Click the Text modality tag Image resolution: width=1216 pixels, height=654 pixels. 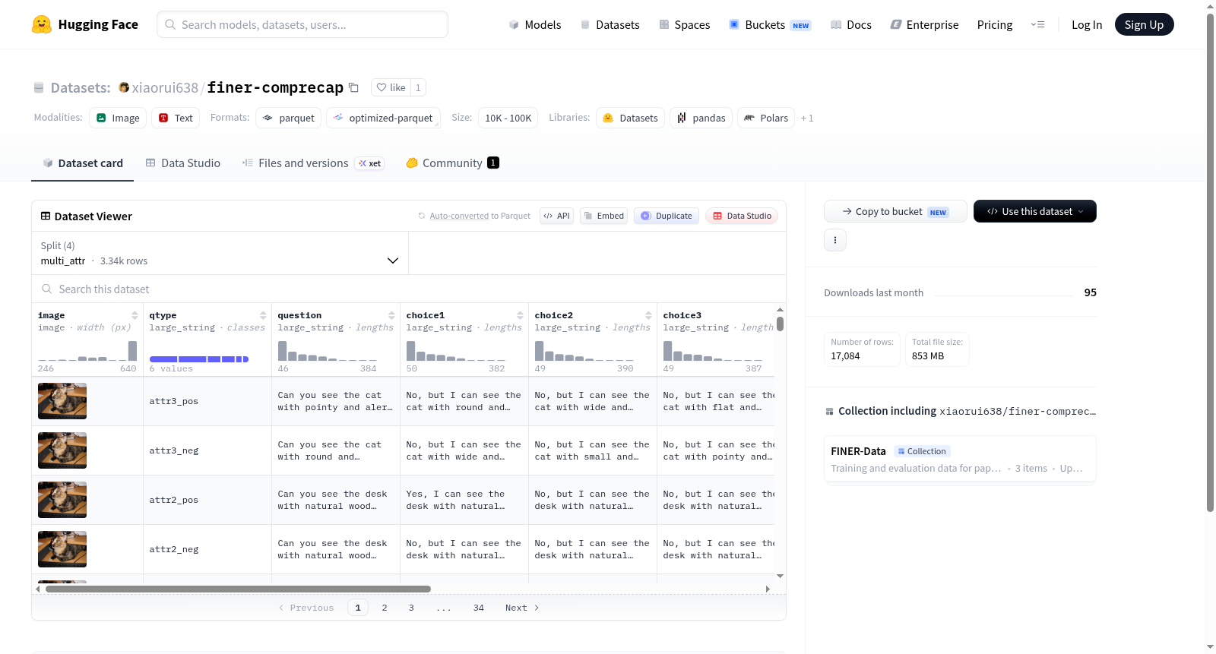(x=176, y=118)
